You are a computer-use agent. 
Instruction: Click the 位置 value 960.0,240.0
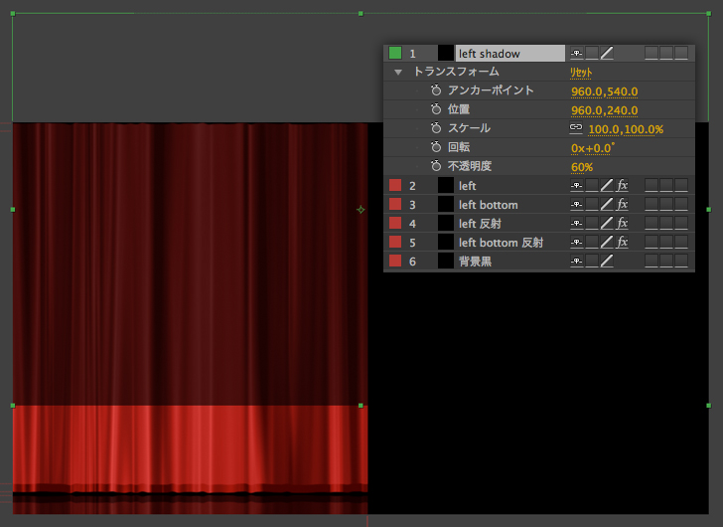pyautogui.click(x=604, y=110)
